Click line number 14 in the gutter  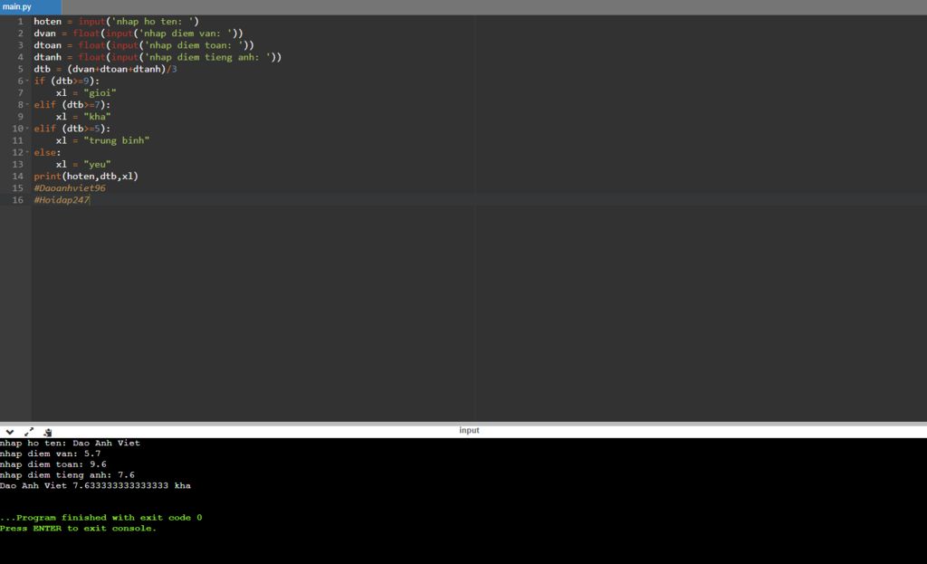[18, 176]
